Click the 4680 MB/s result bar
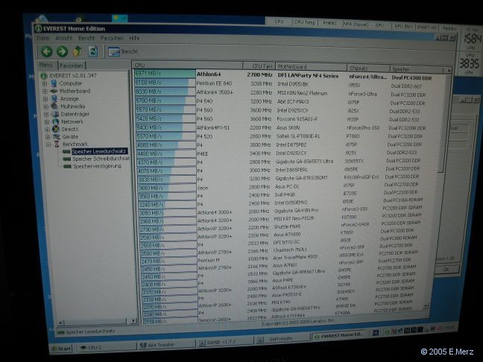The height and width of the screenshot is (362, 483). point(165,145)
